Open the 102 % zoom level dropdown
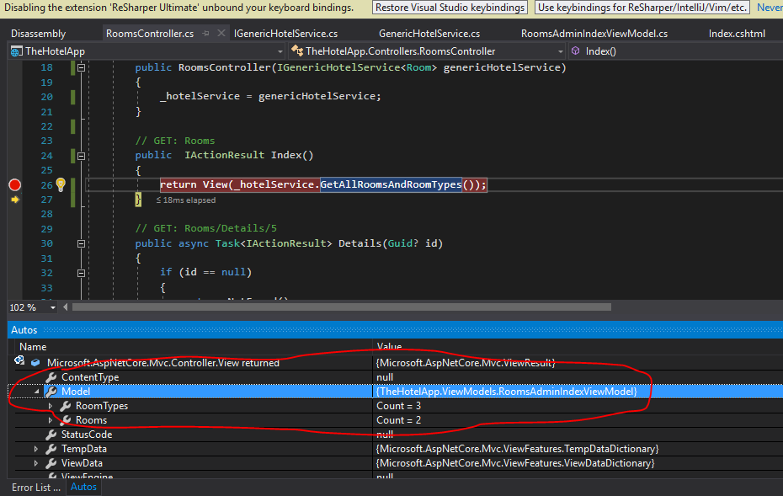Screen dimensions: 783x496 point(52,307)
